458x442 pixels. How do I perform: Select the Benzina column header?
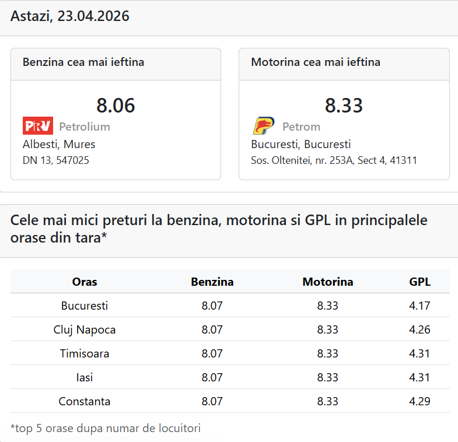[x=212, y=282]
